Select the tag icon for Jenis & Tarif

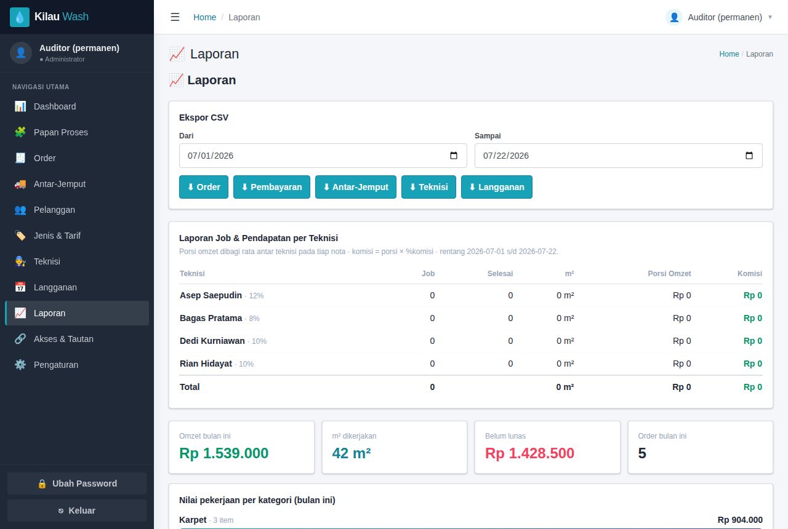[20, 236]
